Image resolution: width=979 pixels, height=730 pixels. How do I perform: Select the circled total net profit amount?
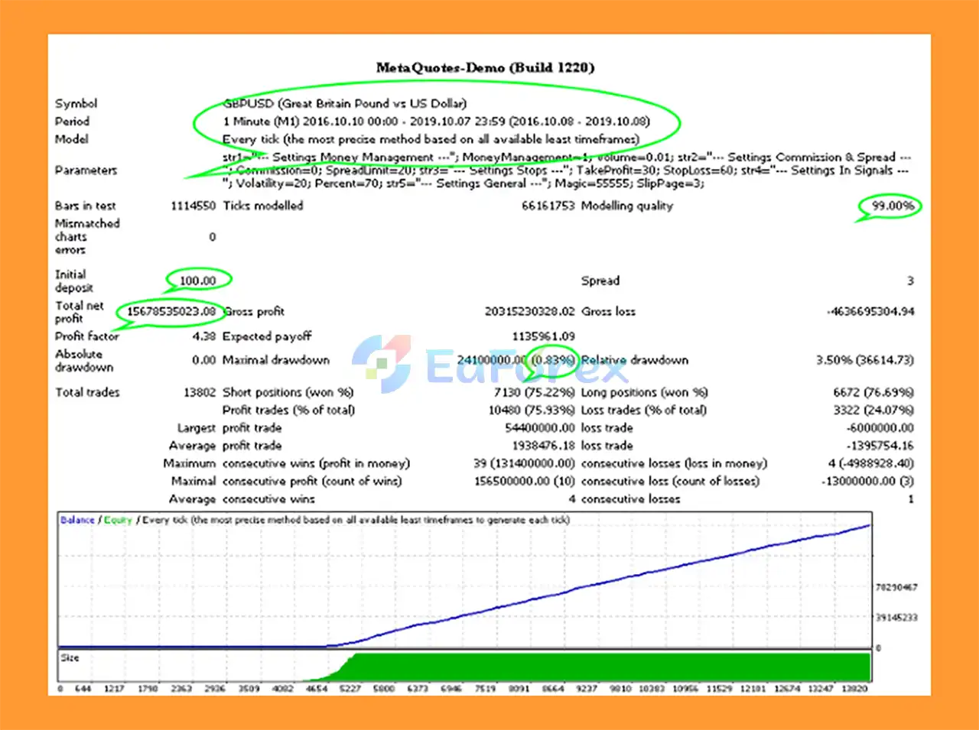171,311
